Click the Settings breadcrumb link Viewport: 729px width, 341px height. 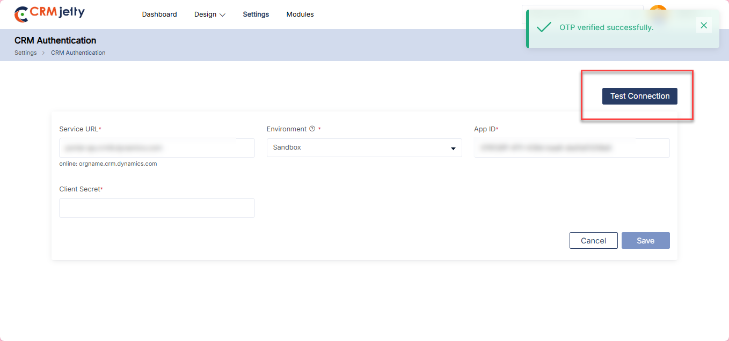click(26, 53)
